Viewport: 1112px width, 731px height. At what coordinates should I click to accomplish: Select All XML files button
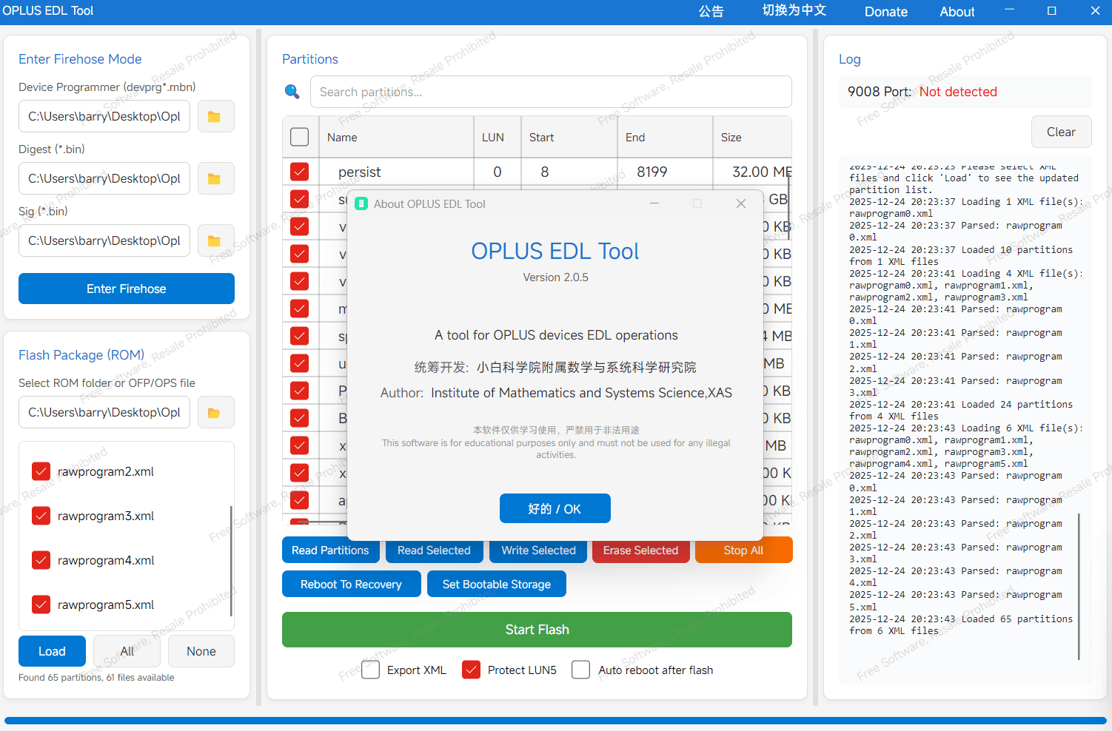(x=127, y=651)
